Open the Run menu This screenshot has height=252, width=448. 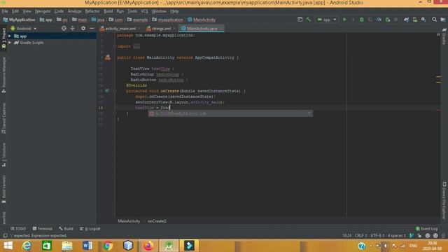coord(120,11)
